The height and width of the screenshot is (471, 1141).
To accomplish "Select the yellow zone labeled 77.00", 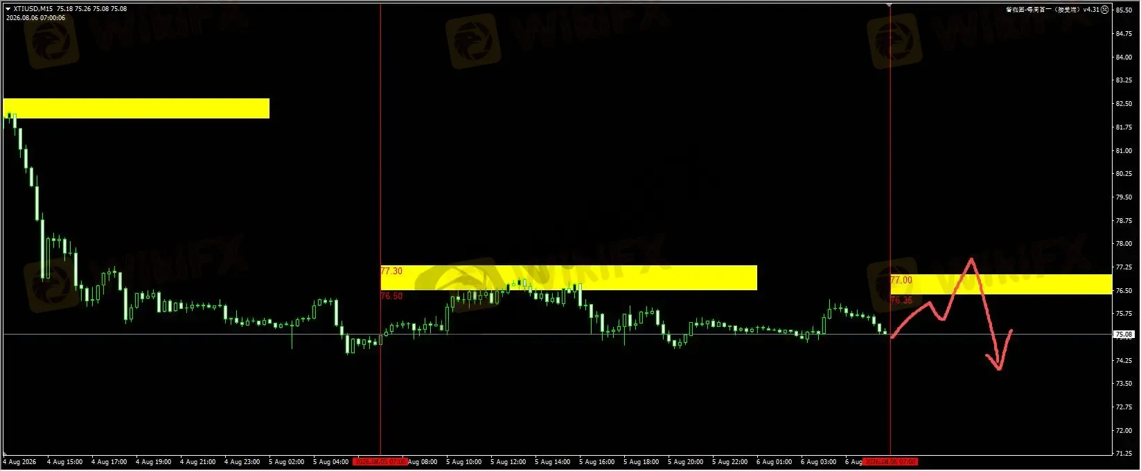I will coord(1001,285).
